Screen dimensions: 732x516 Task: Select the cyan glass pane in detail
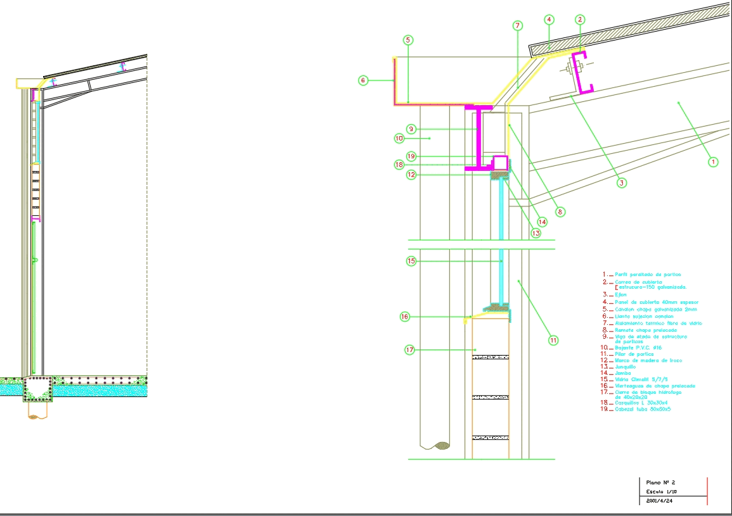(x=501, y=241)
